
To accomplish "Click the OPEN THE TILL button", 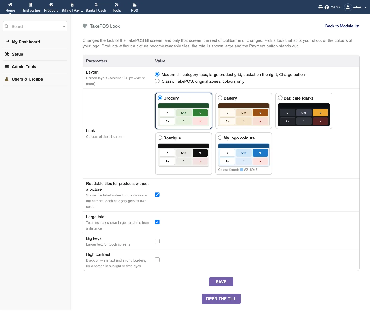I will click(x=221, y=298).
